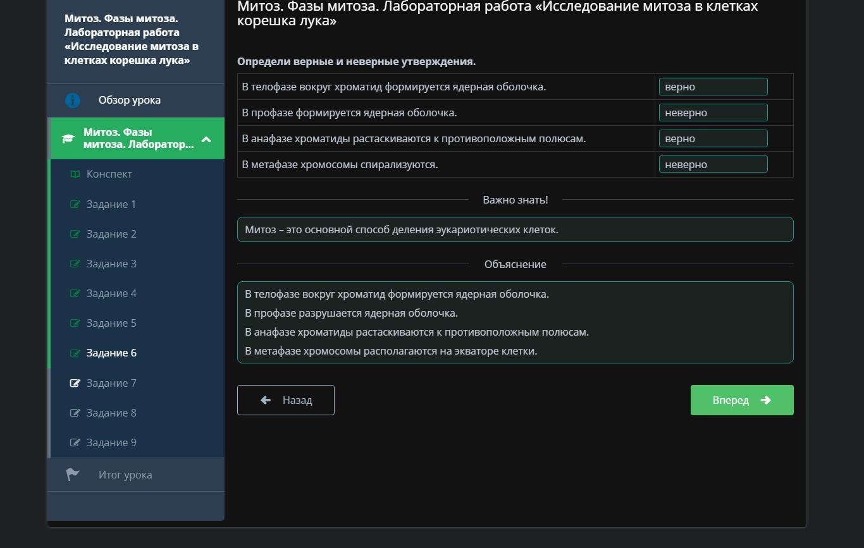Open Обзор урока in the sidebar

point(136,100)
